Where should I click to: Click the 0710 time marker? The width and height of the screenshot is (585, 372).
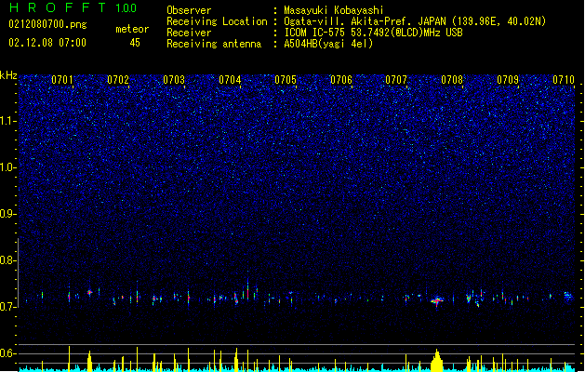click(x=564, y=79)
